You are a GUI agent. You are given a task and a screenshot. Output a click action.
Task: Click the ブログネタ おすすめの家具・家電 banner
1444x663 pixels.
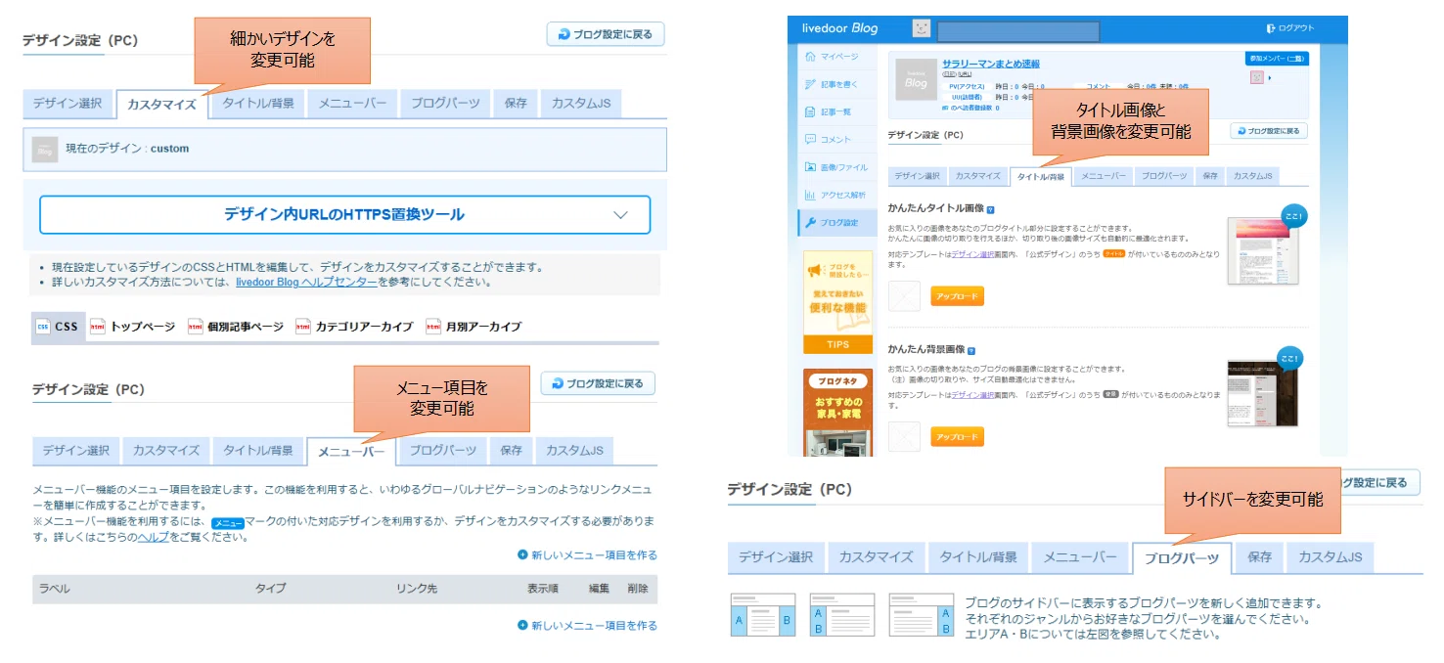tap(837, 412)
